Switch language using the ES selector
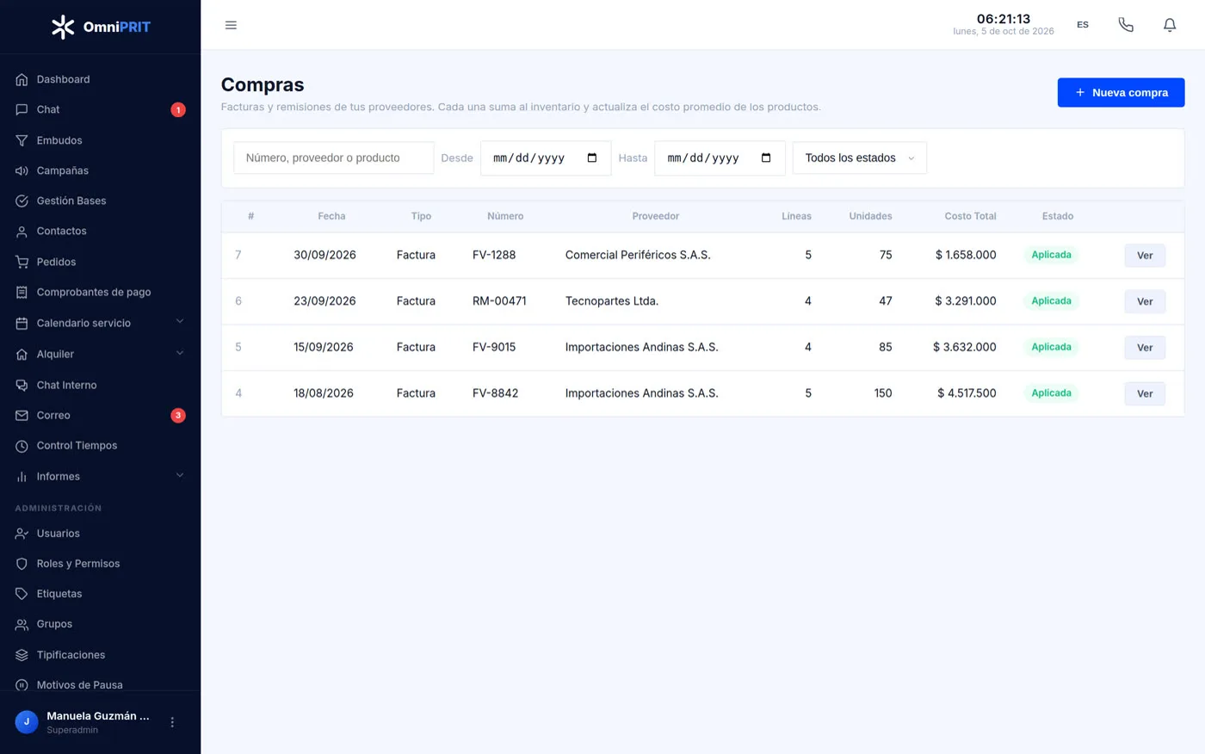The width and height of the screenshot is (1205, 754). 1083,25
